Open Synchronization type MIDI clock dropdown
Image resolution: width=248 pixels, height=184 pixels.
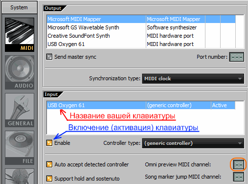(x=193, y=79)
